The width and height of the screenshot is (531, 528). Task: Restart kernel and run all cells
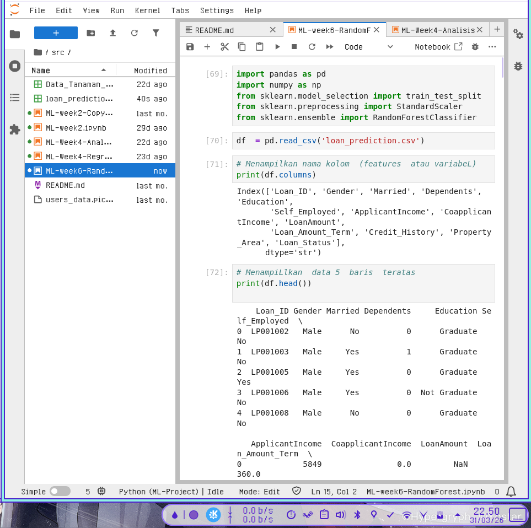pyautogui.click(x=330, y=47)
